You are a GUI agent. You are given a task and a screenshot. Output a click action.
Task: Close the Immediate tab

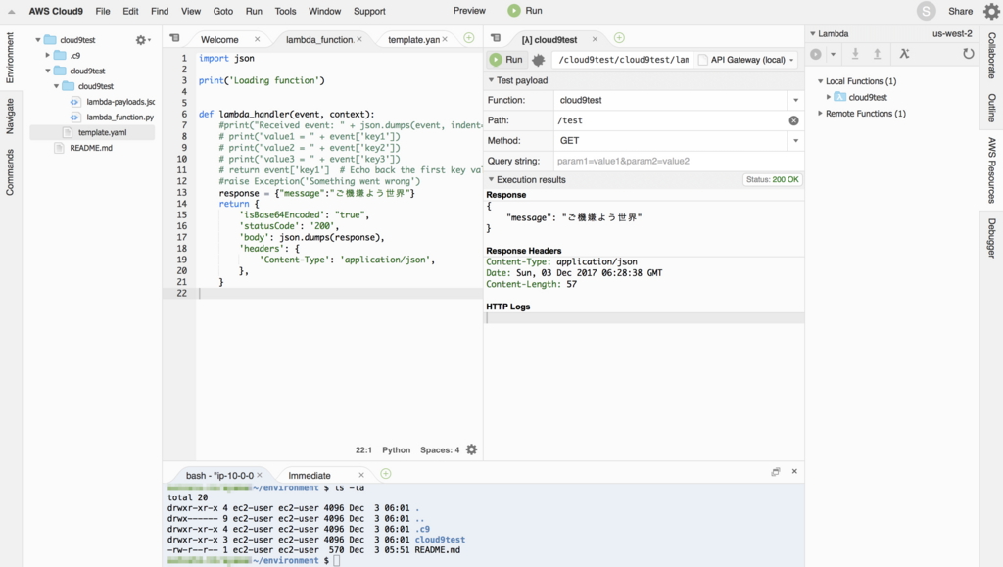(361, 475)
